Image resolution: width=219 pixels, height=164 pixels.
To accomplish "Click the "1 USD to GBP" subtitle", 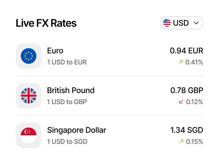I will coord(67,102).
